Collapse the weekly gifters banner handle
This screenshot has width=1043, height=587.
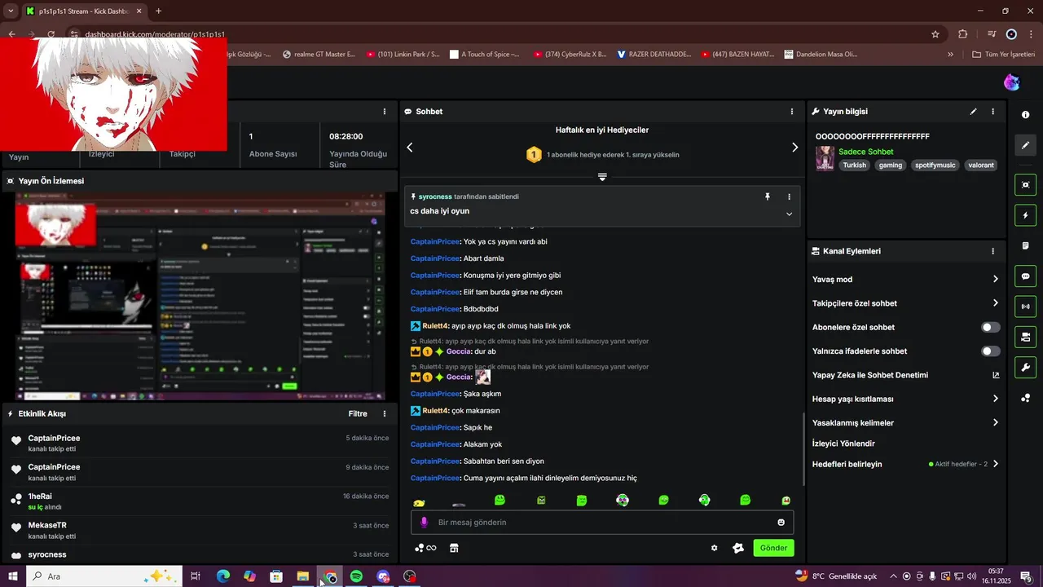point(602,177)
